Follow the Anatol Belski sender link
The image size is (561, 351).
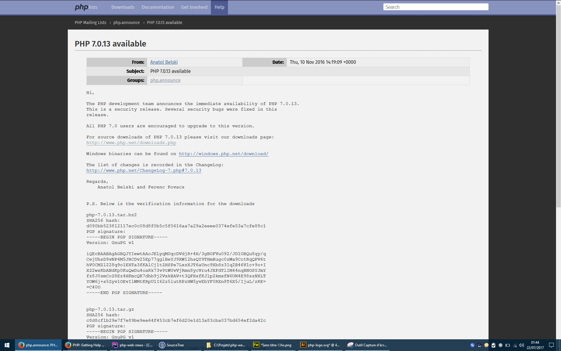click(x=164, y=62)
